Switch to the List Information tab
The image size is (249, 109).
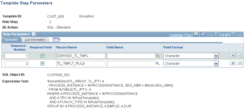tap(35, 40)
